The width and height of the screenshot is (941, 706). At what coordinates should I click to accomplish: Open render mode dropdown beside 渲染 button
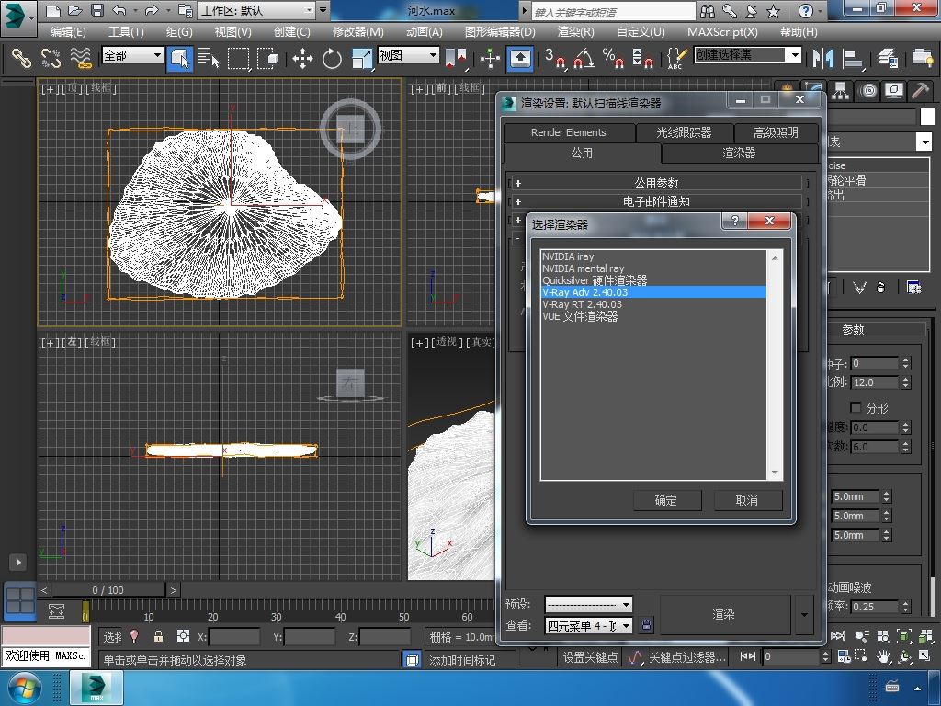tap(803, 614)
